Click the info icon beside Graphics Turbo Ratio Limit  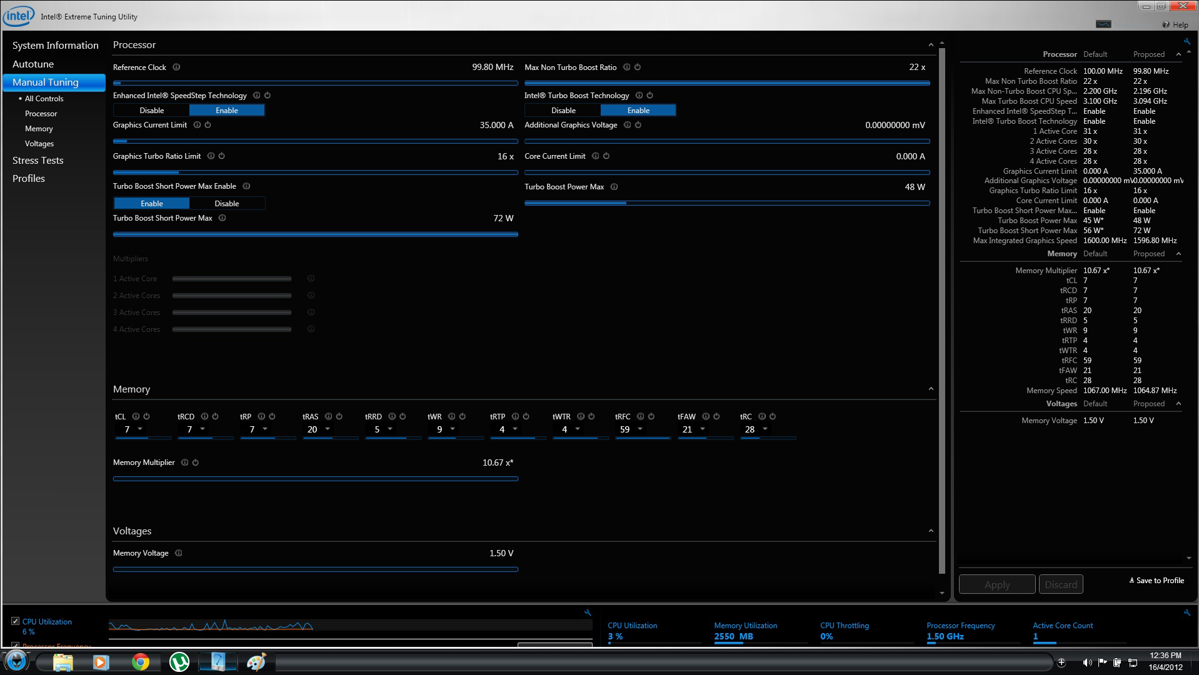coord(211,156)
